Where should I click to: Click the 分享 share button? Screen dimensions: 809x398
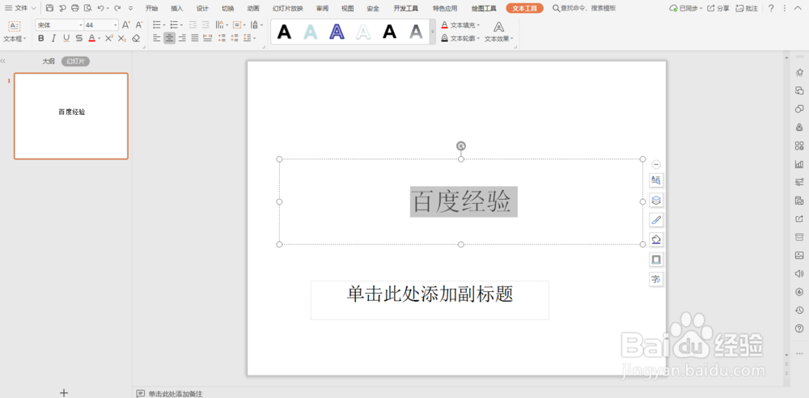click(718, 8)
